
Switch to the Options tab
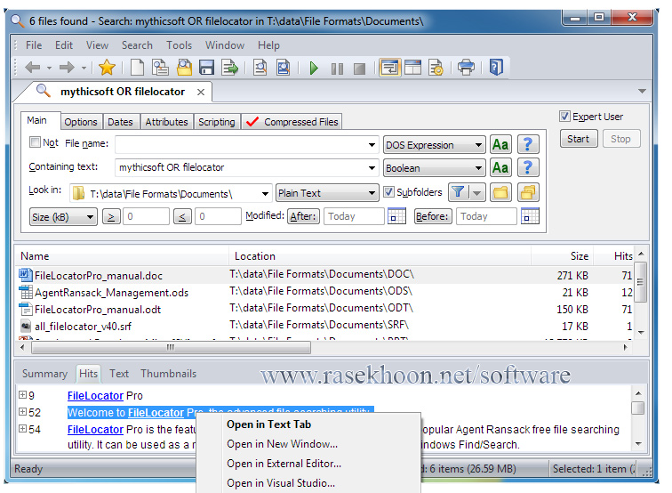81,122
